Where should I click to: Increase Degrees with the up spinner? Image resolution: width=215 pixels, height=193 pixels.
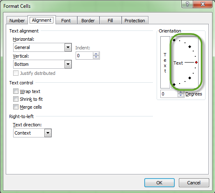pos(181,92)
